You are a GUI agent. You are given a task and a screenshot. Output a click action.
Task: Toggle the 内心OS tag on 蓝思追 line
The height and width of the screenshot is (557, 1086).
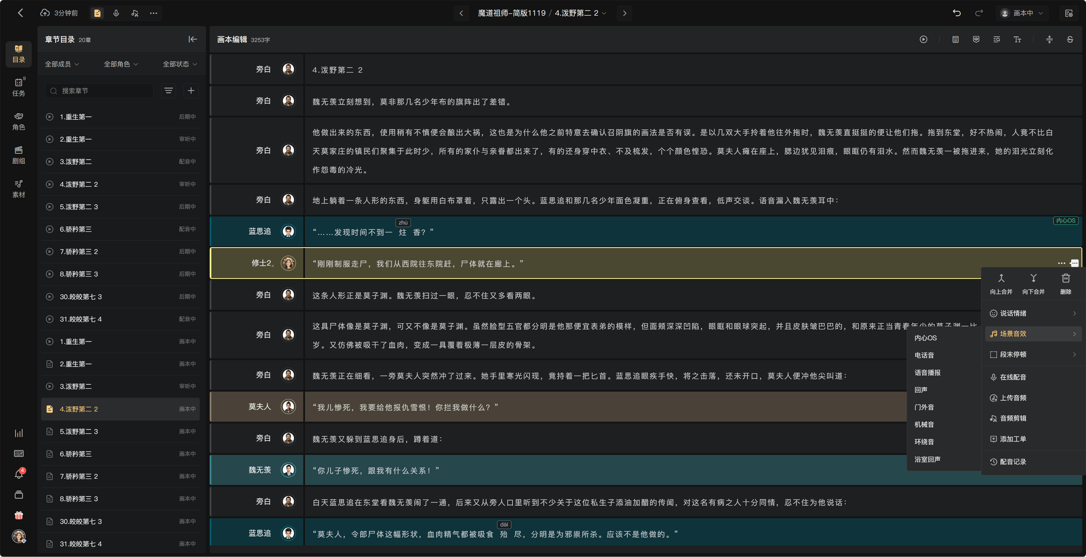[x=1065, y=221]
